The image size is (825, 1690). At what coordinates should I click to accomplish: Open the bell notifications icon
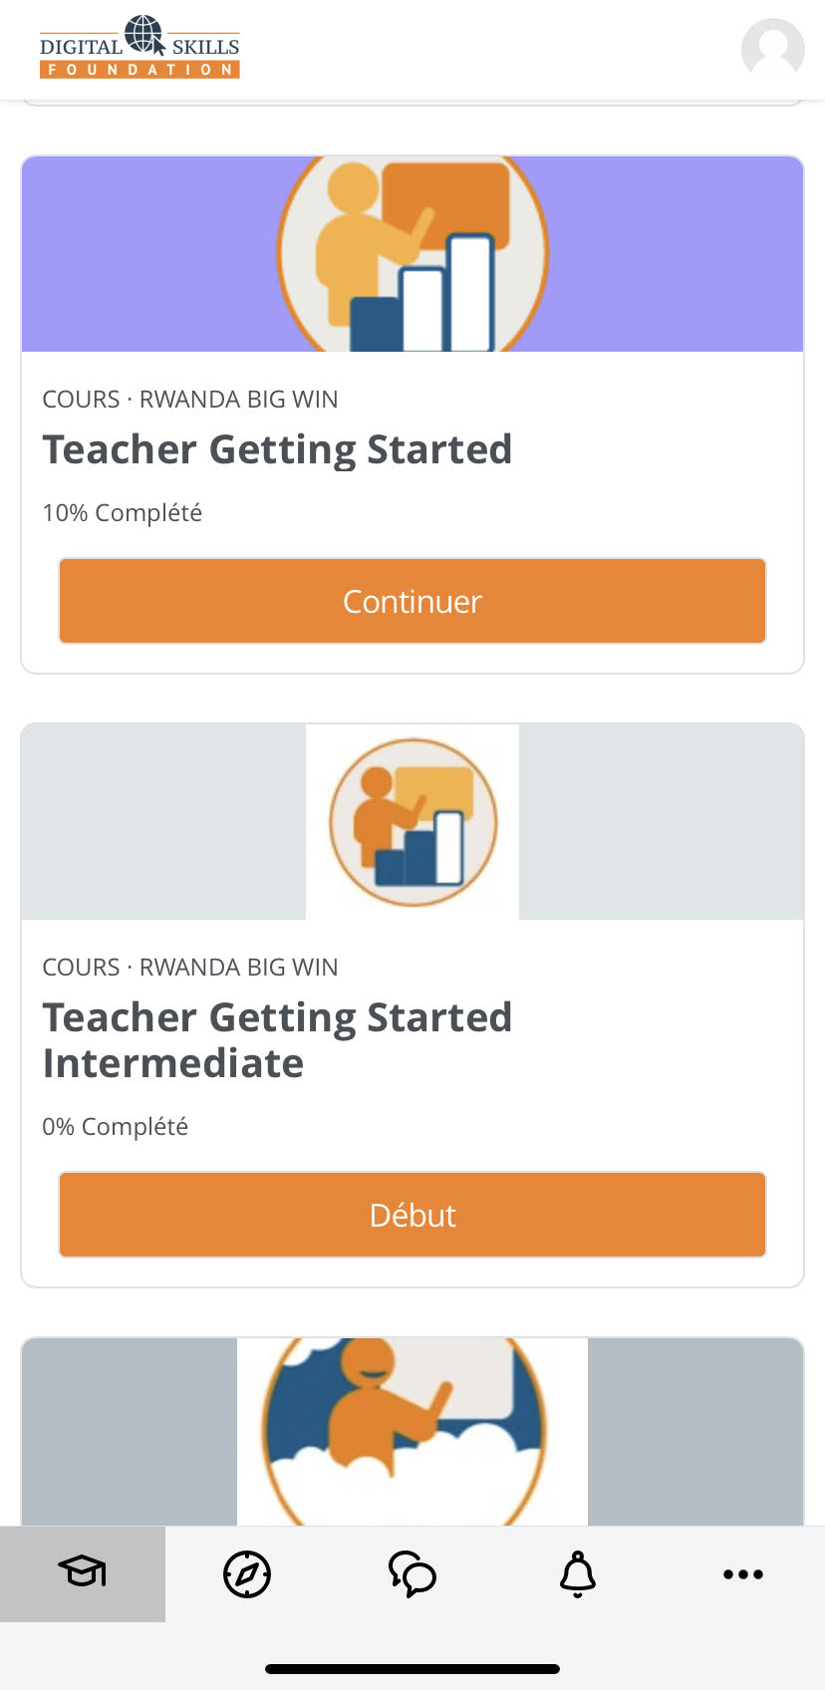click(x=577, y=1574)
